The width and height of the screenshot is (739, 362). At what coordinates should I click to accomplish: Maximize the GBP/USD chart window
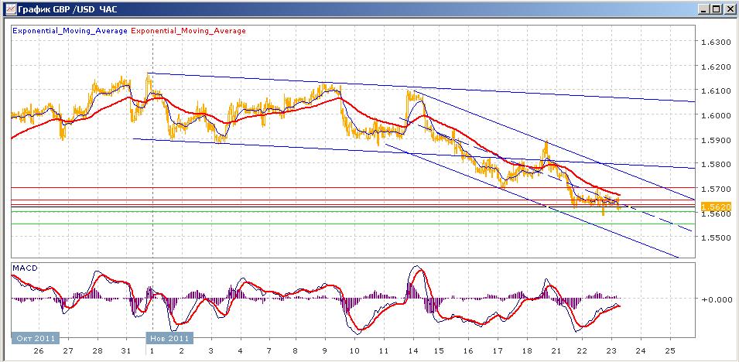coord(717,9)
